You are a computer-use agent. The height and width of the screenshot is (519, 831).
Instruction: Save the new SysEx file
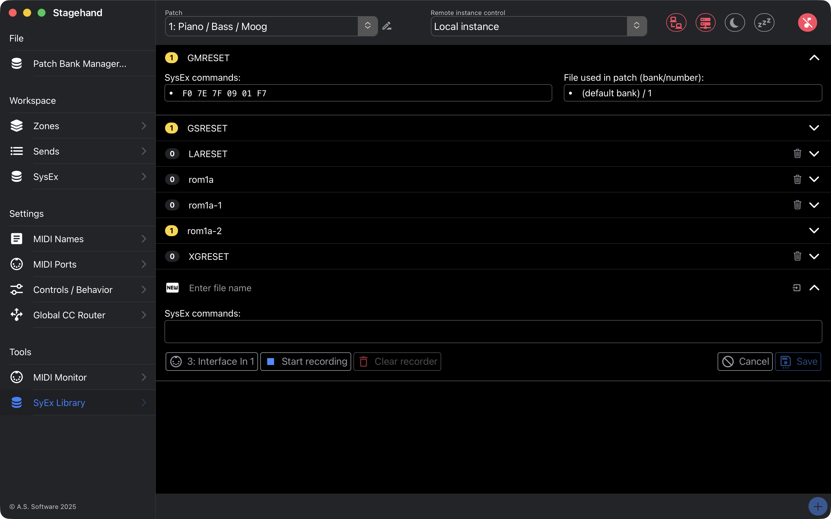pyautogui.click(x=798, y=361)
